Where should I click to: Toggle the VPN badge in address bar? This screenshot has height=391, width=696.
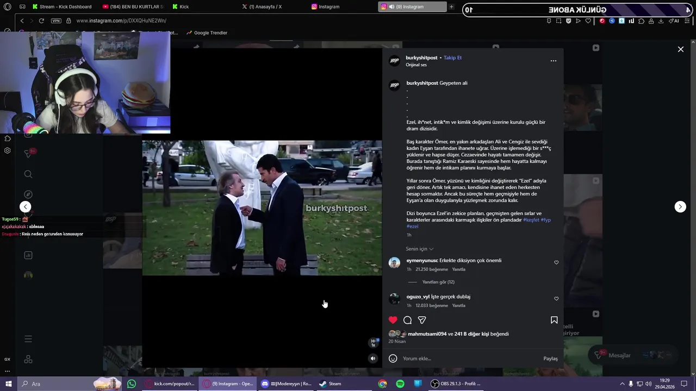(x=56, y=21)
